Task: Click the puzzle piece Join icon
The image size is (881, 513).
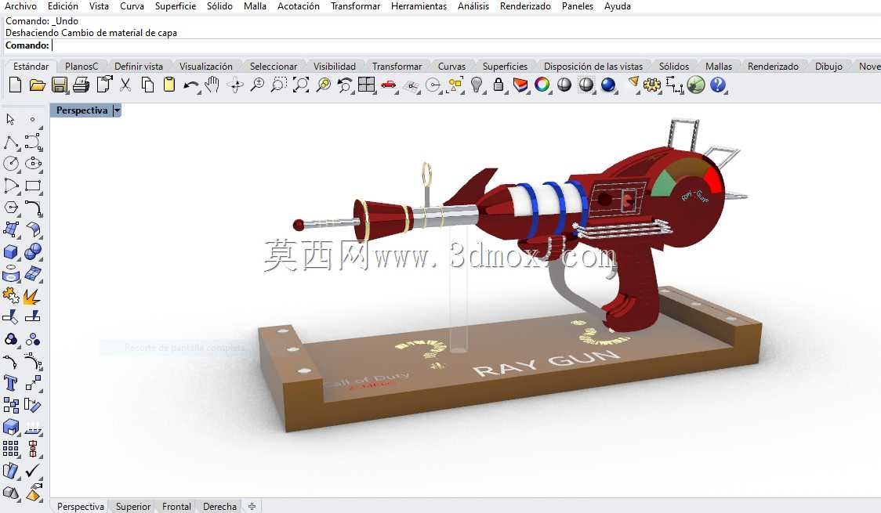Action: pyautogui.click(x=11, y=295)
